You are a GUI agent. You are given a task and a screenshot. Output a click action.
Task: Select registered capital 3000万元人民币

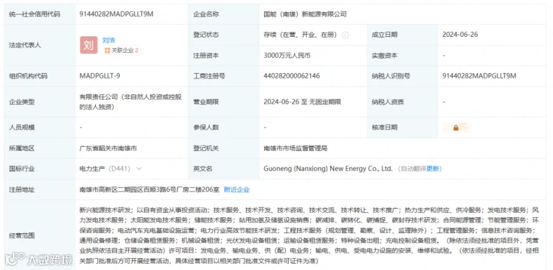point(287,56)
